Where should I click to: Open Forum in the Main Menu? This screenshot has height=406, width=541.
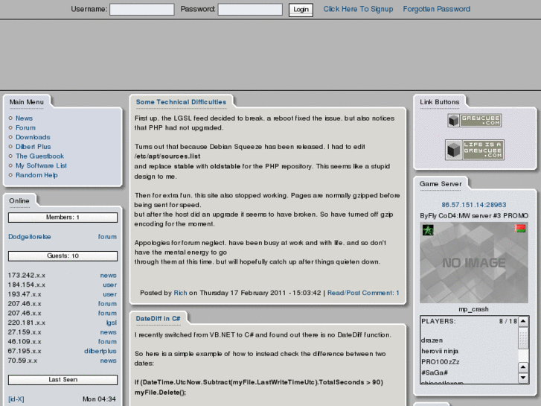pyautogui.click(x=25, y=127)
